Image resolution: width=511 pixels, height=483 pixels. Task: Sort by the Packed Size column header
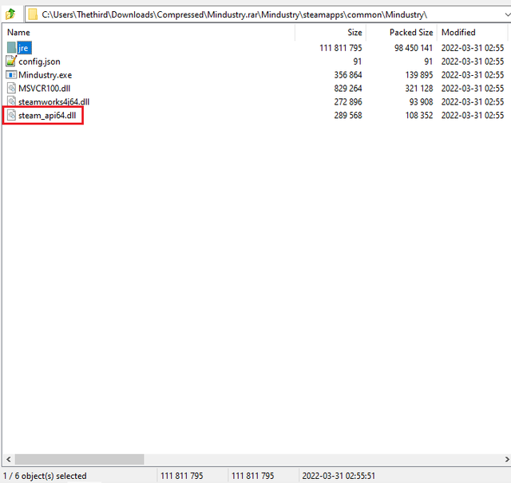click(410, 33)
